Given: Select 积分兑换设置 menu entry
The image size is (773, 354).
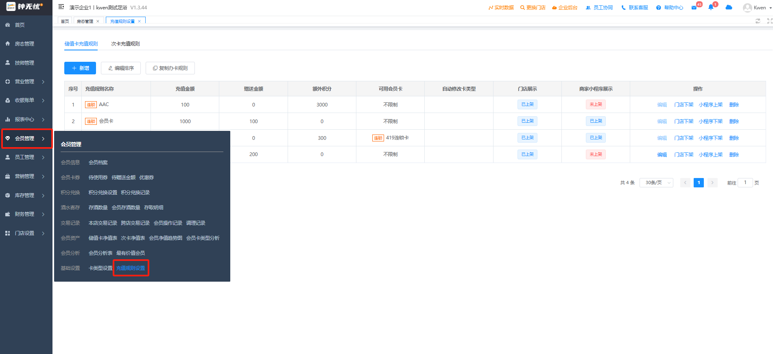Looking at the screenshot, I should [103, 193].
